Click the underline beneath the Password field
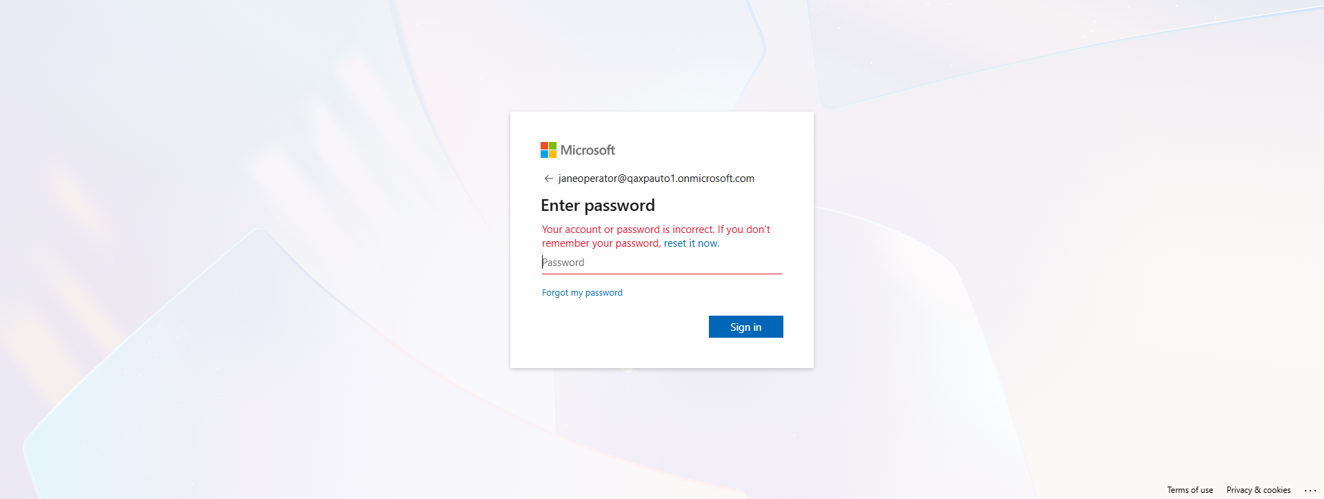Image resolution: width=1324 pixels, height=499 pixels. 661,274
